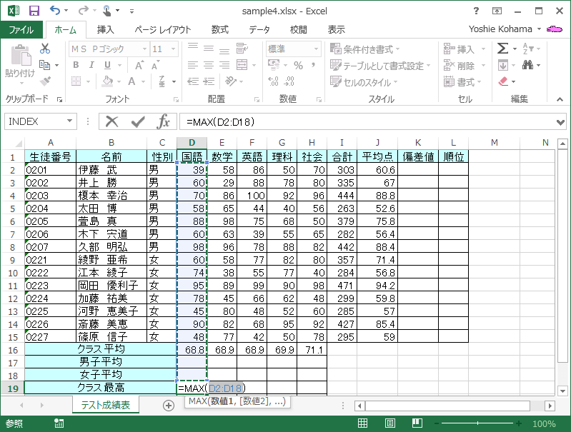Click the touch/mouse mode icon
This screenshot has width=571, height=432.
click(x=106, y=11)
